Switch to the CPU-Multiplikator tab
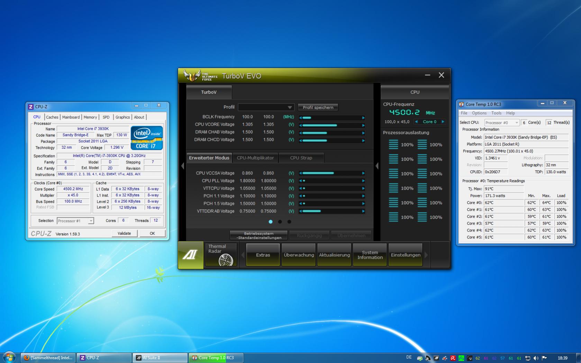The height and width of the screenshot is (363, 581). click(255, 158)
